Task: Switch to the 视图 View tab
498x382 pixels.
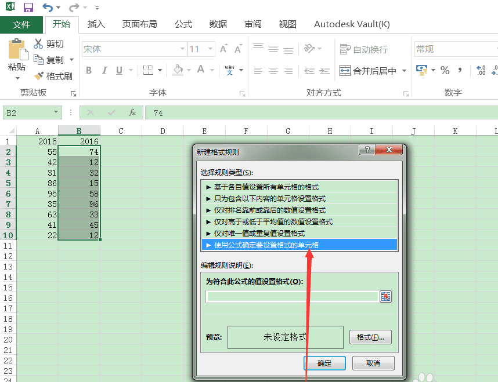Action: [x=287, y=24]
